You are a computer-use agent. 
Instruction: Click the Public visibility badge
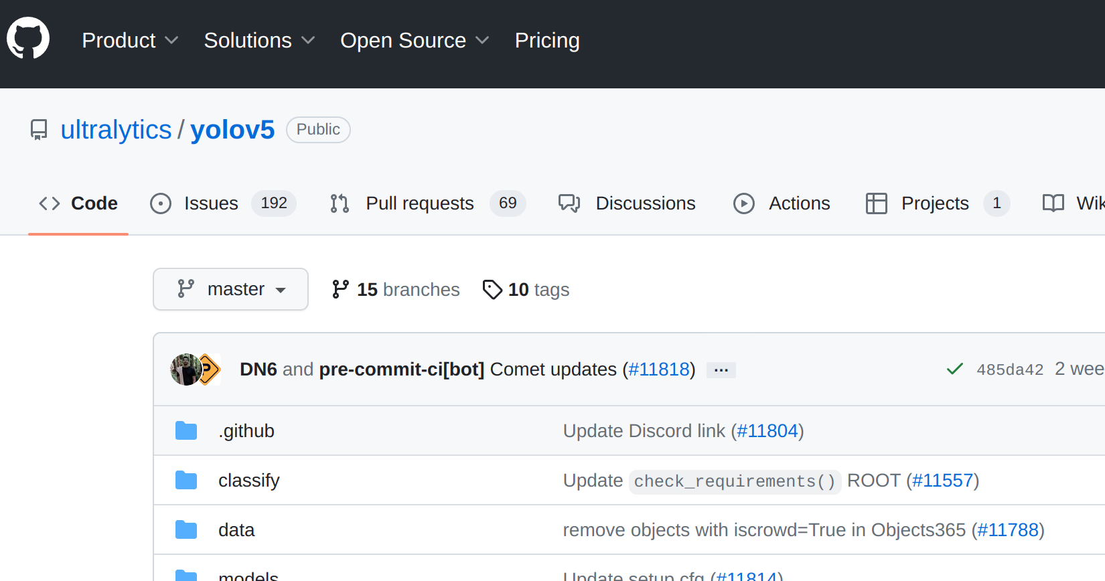(x=318, y=129)
